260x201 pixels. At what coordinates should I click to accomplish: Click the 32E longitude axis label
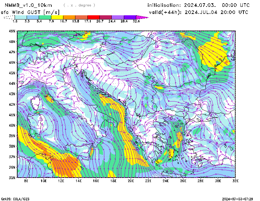(x=235, y=181)
